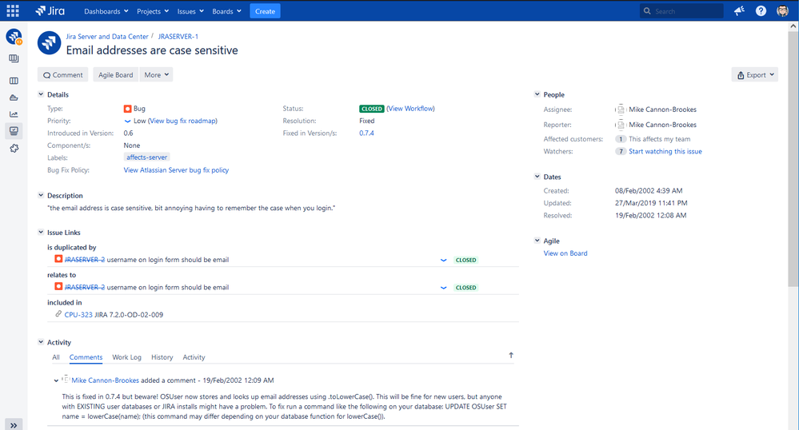Click This affects my team
799x430 pixels.
coord(659,139)
